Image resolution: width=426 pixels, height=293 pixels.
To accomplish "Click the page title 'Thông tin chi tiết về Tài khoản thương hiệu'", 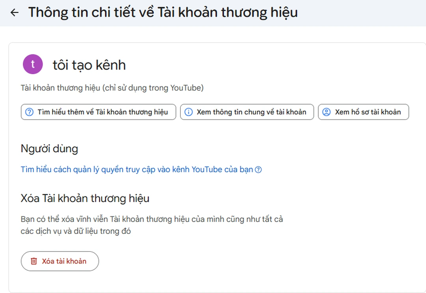I will [163, 13].
